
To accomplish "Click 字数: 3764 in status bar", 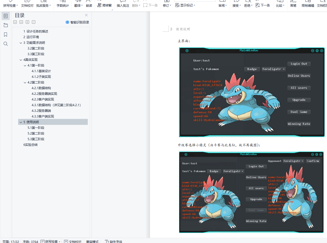I will click(30, 242).
